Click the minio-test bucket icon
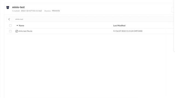 8,7
